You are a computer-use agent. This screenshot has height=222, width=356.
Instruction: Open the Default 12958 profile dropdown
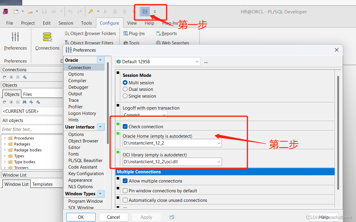[x=198, y=61]
